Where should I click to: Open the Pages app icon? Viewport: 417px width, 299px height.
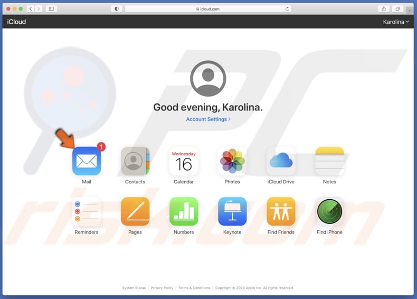(x=135, y=211)
